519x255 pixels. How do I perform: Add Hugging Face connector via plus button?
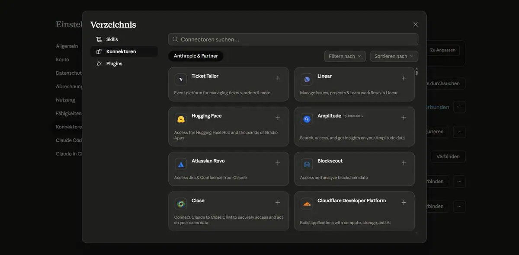pos(278,118)
